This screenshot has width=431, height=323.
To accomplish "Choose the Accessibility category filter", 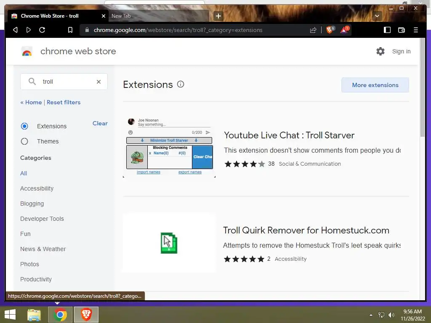I will pyautogui.click(x=37, y=188).
